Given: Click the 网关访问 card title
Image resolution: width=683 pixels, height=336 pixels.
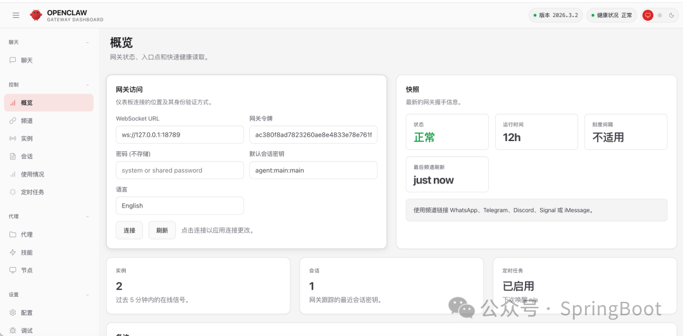Looking at the screenshot, I should (x=130, y=90).
